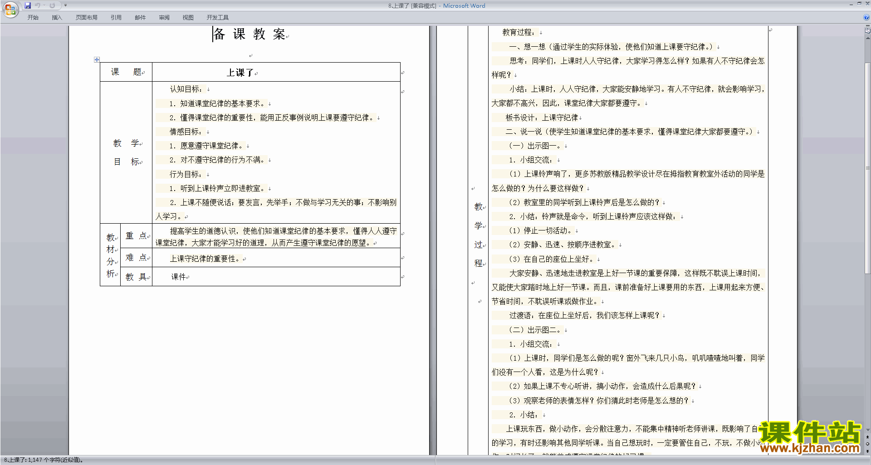The image size is (871, 465).
Task: Open the 插入 ribbon tab
Action: click(x=57, y=17)
